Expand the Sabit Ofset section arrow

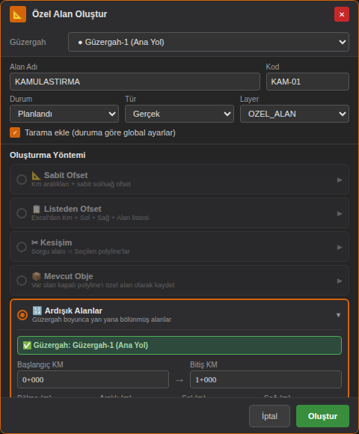[340, 180]
